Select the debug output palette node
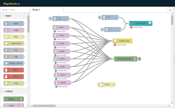This screenshot has width=175, height=108. tap(14, 99)
